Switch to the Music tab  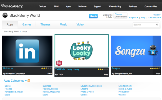coord(64,24)
